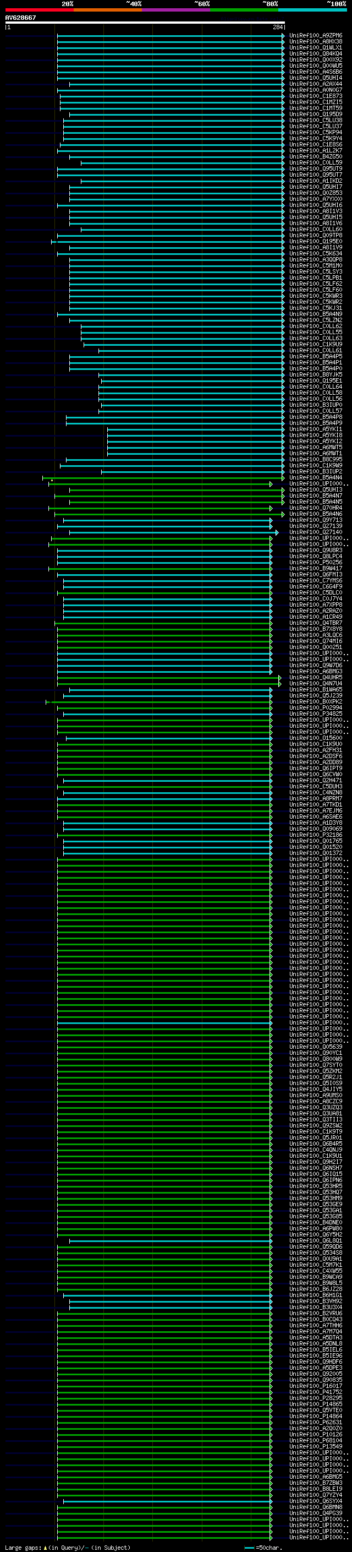Open hit UniRef100_Q5UHI4
352x1552 pixels.
[x=316, y=78]
